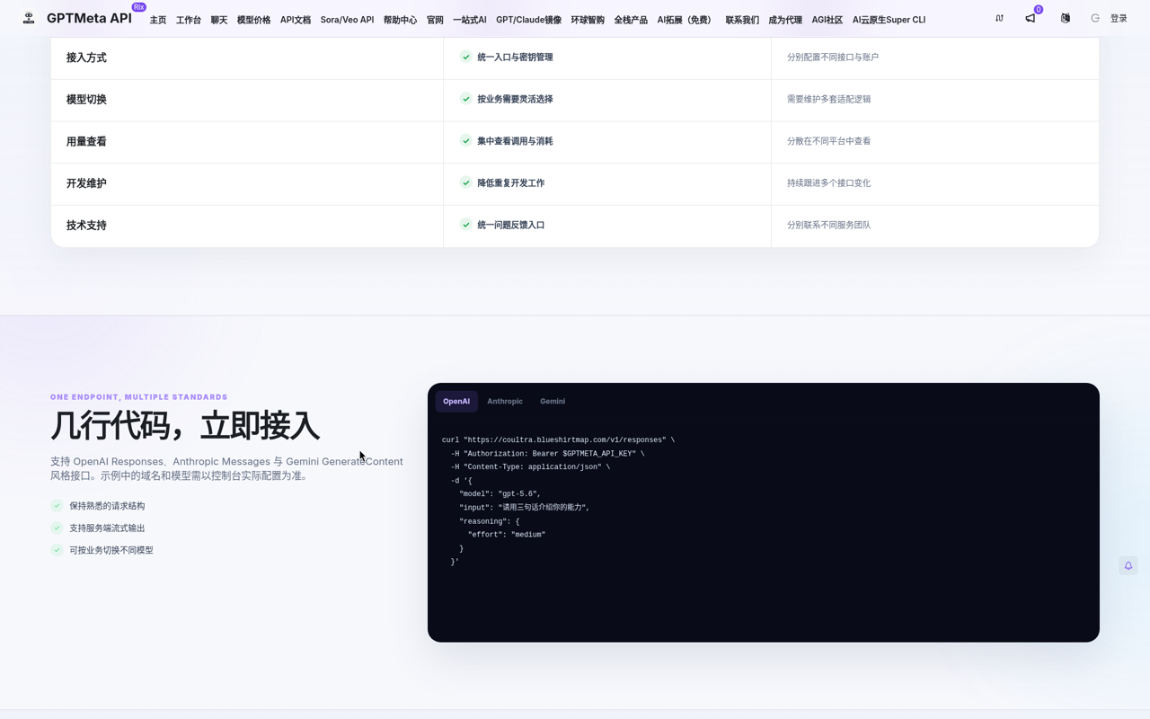Viewport: 1150px width, 719px height.
Task: Click the GPTMeta API robot logo icon
Action: coord(29,18)
